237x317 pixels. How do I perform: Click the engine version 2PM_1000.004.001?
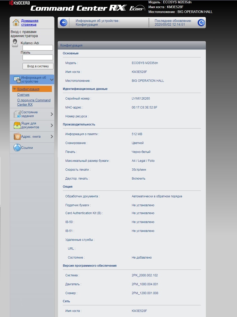(x=145, y=284)
